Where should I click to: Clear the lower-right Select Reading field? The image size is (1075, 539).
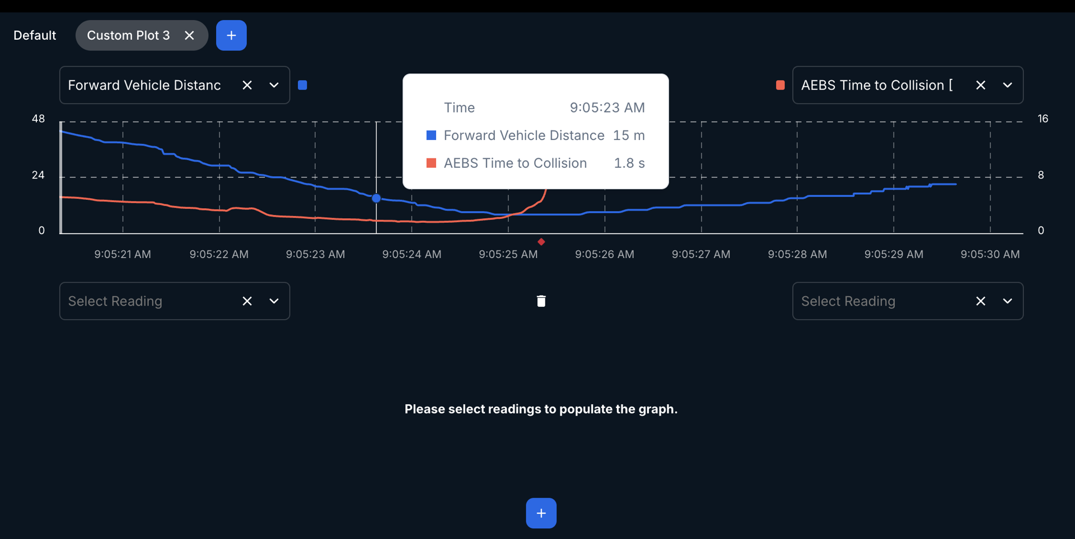(x=980, y=301)
